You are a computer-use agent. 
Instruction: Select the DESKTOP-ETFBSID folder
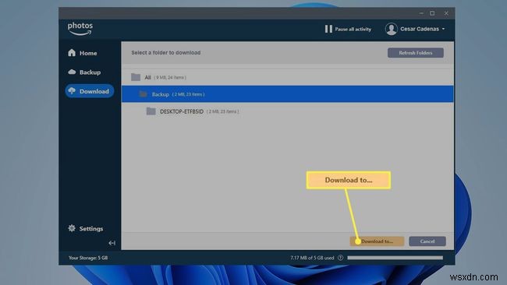(288, 111)
